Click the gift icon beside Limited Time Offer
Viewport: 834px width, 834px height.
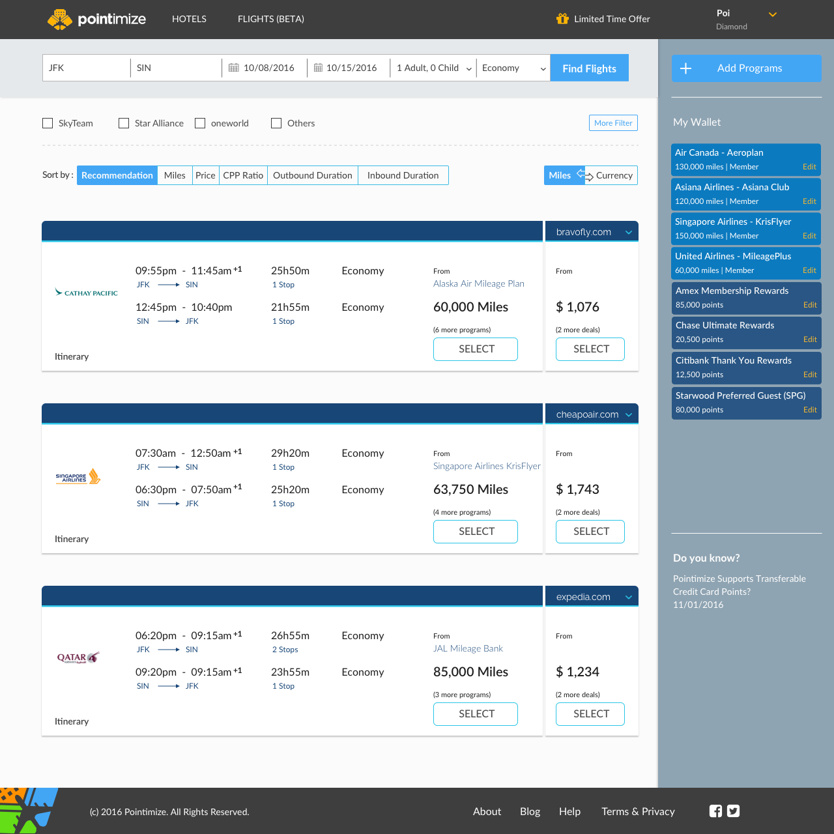click(562, 19)
